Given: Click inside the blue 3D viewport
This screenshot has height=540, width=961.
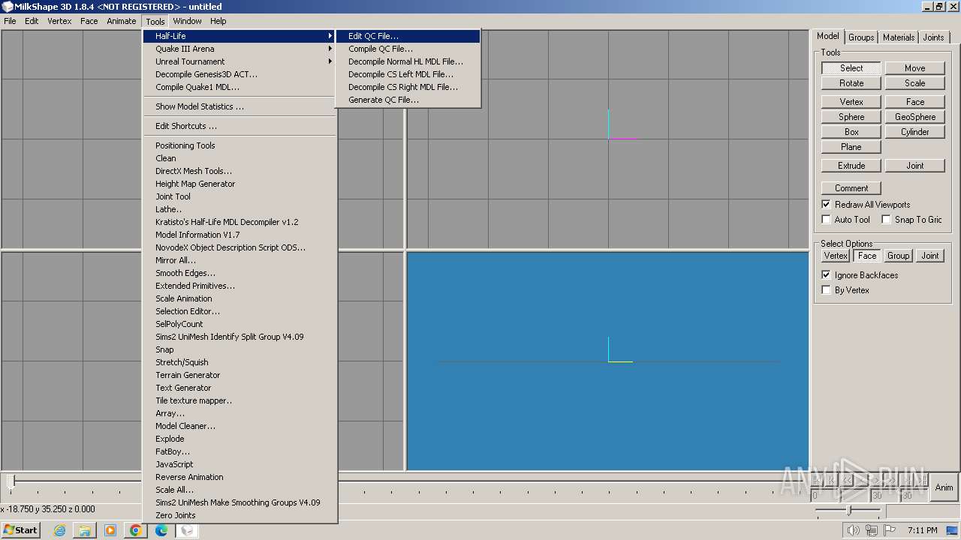Looking at the screenshot, I should click(607, 361).
